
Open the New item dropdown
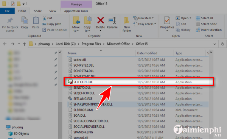pyautogui.click(x=143, y=18)
